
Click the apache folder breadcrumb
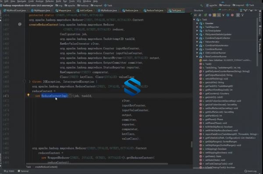(70, 5)
